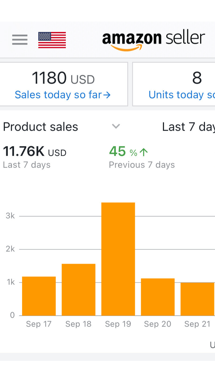Open the Last 7 days range selector
This screenshot has height=382, width=215.
[x=188, y=127]
